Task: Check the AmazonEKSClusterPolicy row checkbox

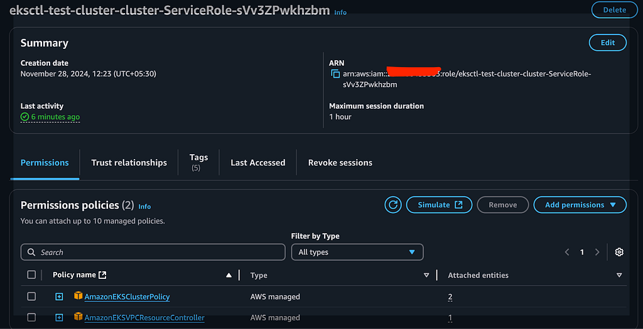Action: 31,296
